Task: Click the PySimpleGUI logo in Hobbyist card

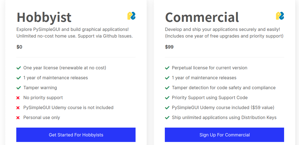Action: (x=131, y=16)
